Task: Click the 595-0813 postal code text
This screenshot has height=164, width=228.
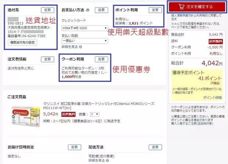Action: (x=15, y=23)
